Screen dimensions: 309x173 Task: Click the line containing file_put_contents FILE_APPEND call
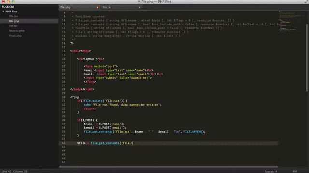point(144,132)
